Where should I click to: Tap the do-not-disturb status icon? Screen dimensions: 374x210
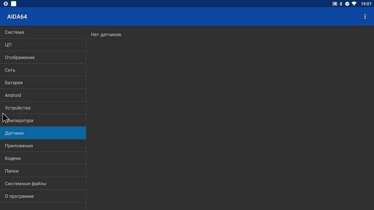pos(347,4)
